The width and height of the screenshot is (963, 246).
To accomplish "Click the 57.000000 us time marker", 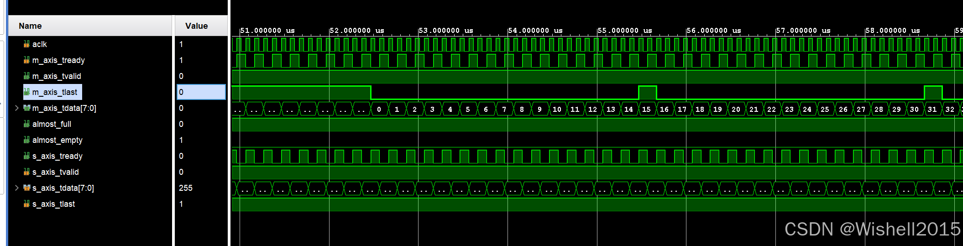I will click(x=803, y=31).
